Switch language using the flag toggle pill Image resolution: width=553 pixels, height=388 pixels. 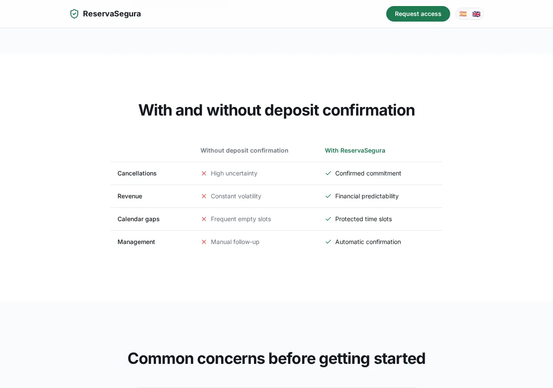(x=470, y=14)
